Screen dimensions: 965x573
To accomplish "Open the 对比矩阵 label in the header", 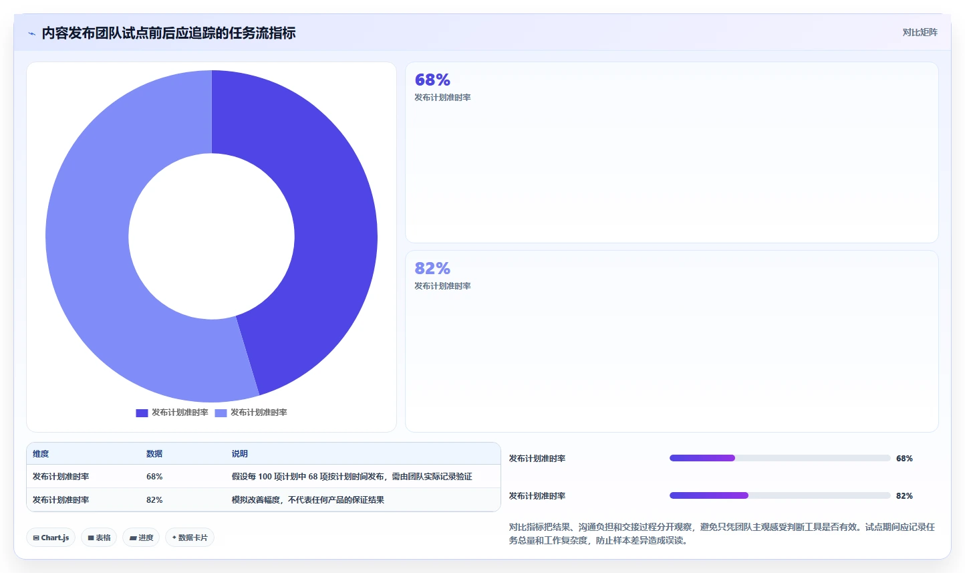I will [x=920, y=32].
